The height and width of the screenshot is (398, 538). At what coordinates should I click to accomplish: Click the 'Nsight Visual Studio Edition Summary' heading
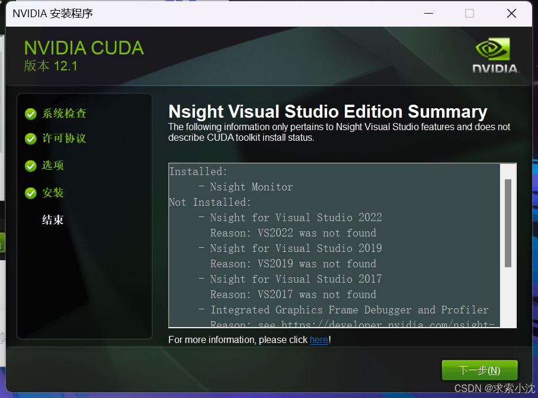(x=328, y=112)
